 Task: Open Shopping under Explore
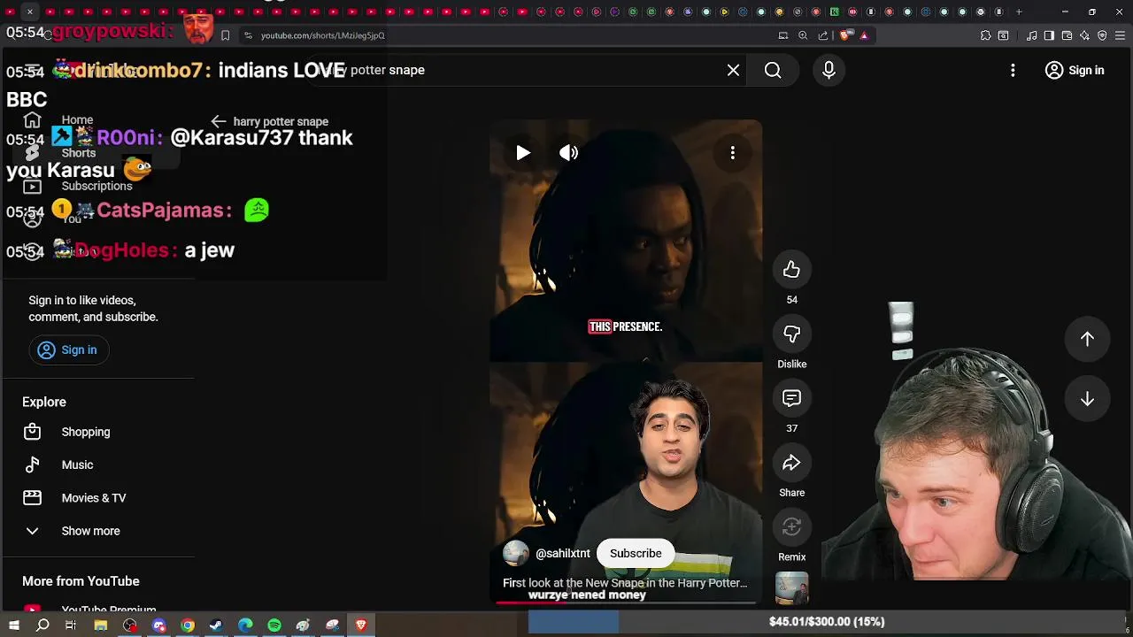click(x=97, y=432)
